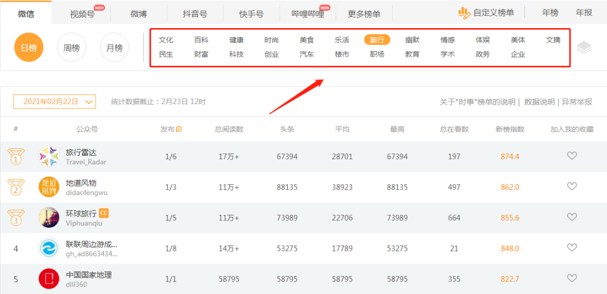
Task: Favorite 环球旅行 with its heart icon
Action: [572, 217]
